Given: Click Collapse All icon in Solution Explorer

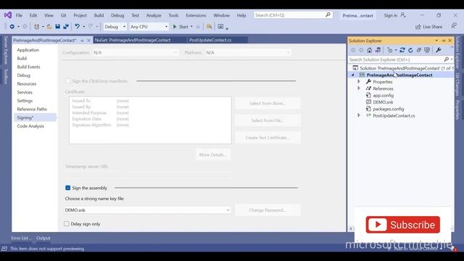Looking at the screenshot, I should (419, 50).
